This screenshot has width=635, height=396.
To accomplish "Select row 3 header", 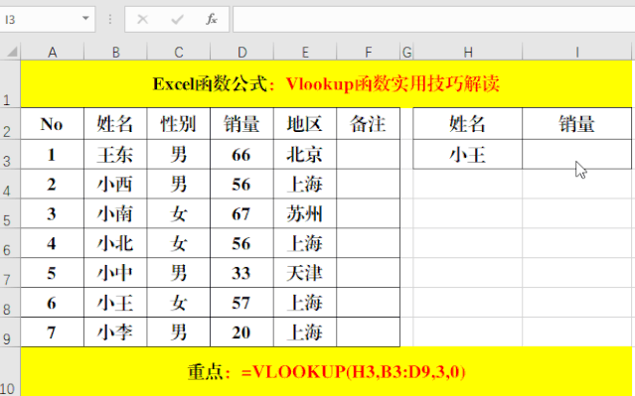I will 10,154.
